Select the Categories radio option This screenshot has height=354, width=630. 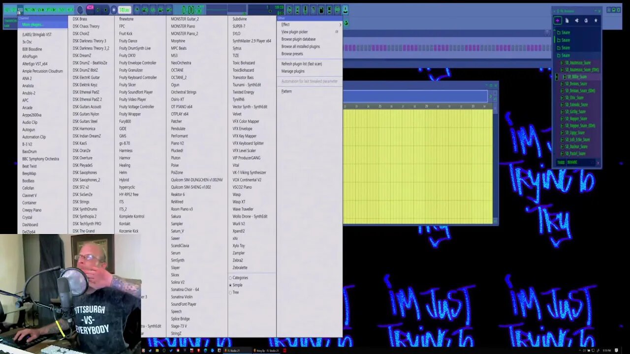tap(239, 278)
